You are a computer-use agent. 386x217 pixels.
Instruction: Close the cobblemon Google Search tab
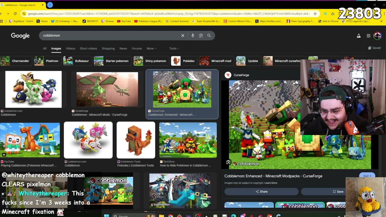[x=43, y=5]
